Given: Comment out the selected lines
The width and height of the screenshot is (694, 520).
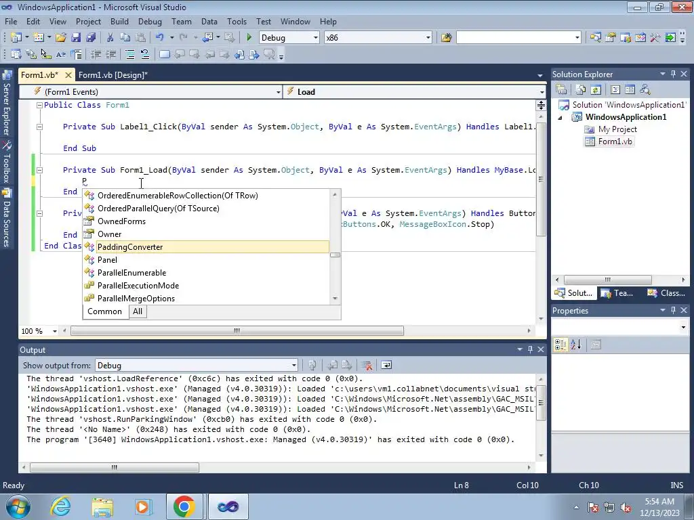Looking at the screenshot, I should pos(129,54).
